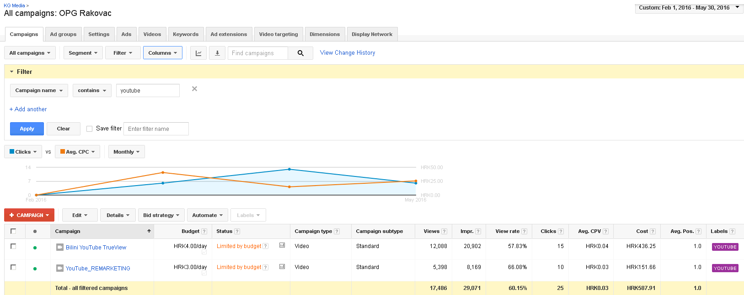Expand the Monthly interval dropdown

coord(126,152)
